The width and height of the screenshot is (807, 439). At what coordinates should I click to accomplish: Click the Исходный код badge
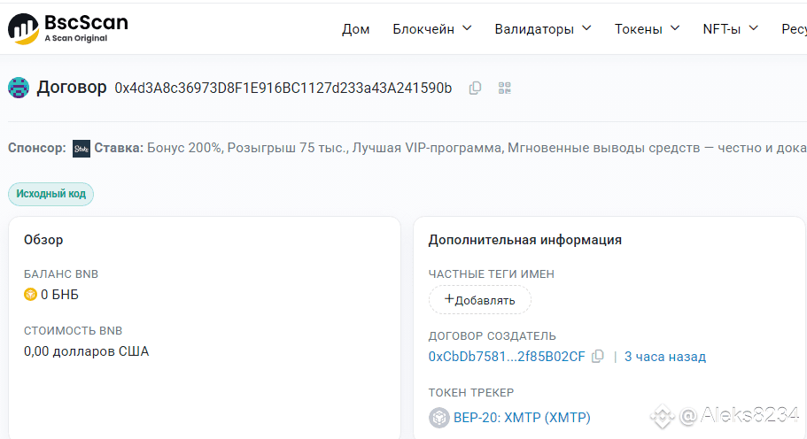[50, 194]
